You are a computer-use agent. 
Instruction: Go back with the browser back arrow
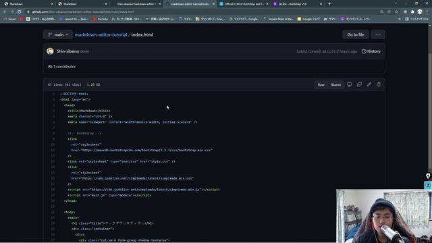point(5,12)
